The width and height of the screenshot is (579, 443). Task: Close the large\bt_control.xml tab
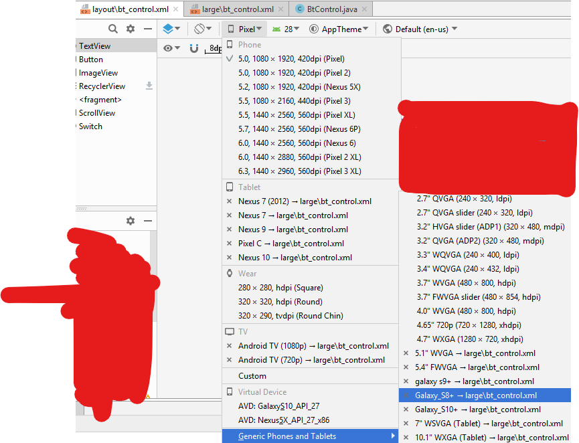(280, 9)
